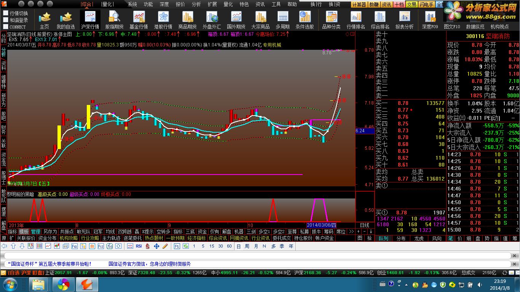Image resolution: width=520 pixels, height=292 pixels.
Task: Click the 管理 button
Action: tap(35, 232)
